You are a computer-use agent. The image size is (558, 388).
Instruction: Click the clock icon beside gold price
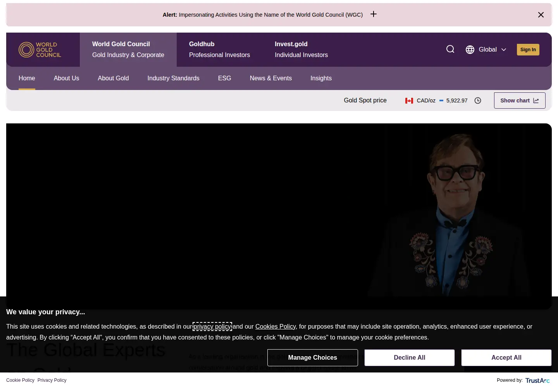(x=478, y=100)
